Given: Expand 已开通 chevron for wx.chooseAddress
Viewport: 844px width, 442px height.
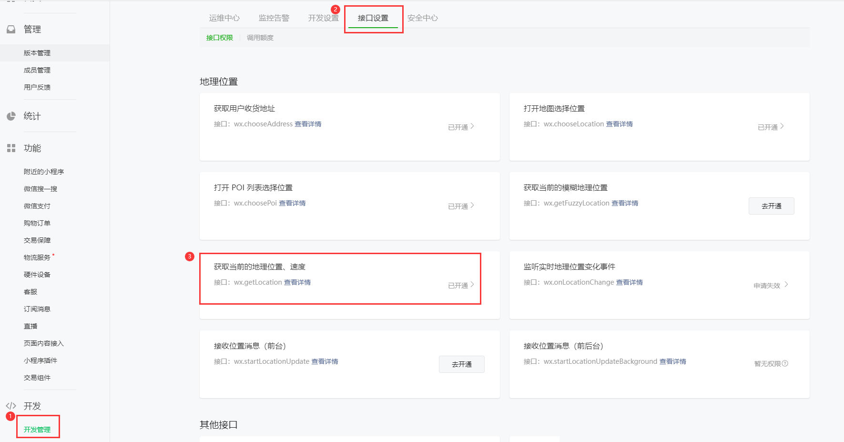Looking at the screenshot, I should coord(472,126).
